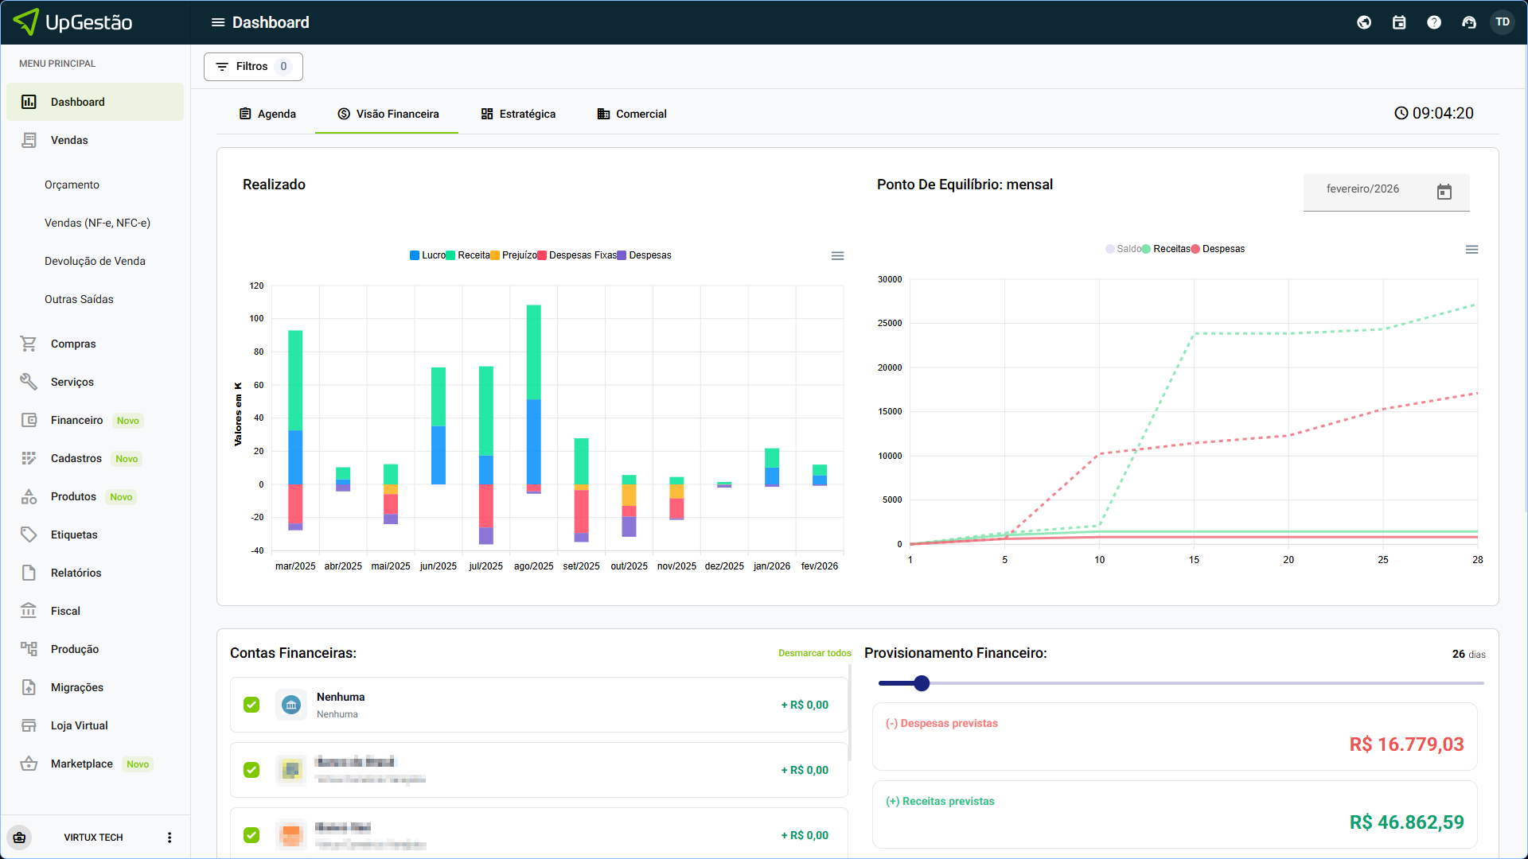Switch to the Comercial tab
Image resolution: width=1528 pixels, height=859 pixels.
tap(632, 114)
